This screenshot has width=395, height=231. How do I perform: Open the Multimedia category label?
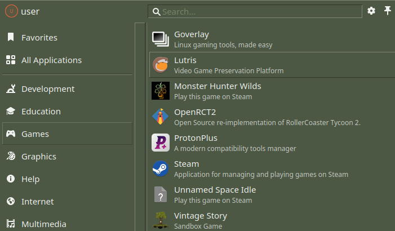click(44, 224)
